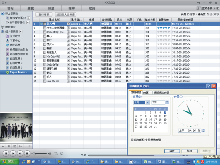Skip to the next track
The width and height of the screenshot is (220, 165).
point(20,153)
